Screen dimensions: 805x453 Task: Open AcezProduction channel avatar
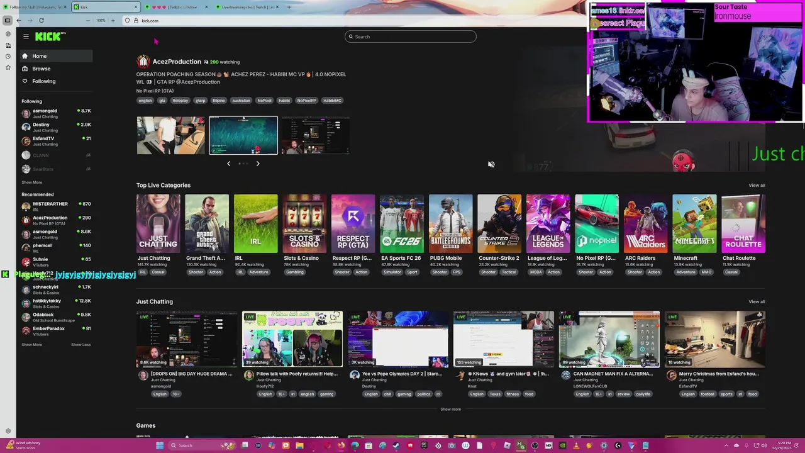pos(143,61)
